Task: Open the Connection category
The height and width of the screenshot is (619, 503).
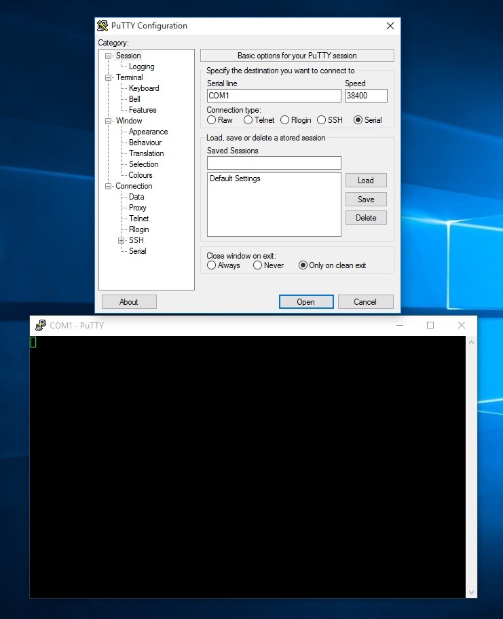Action: click(134, 186)
